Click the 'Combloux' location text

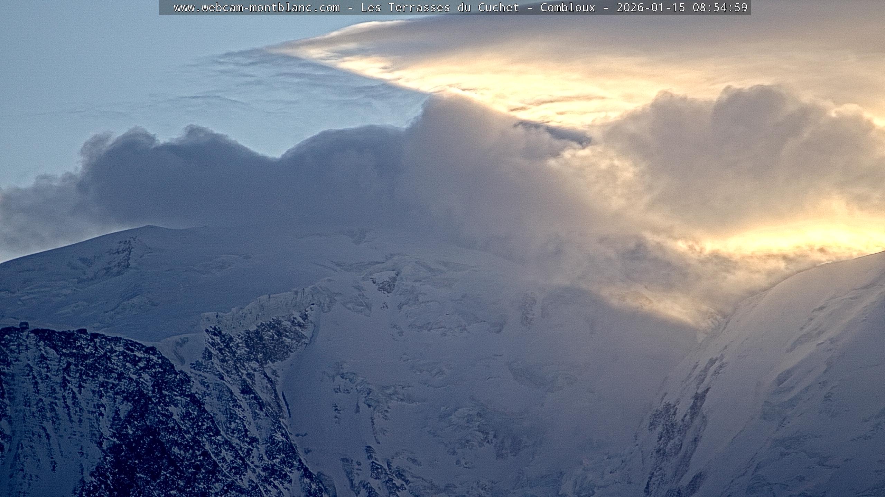568,8
